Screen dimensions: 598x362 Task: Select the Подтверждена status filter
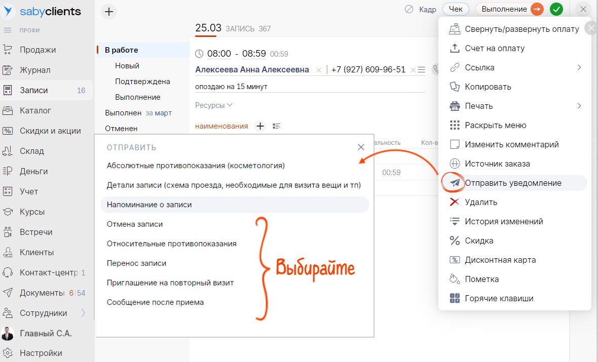(142, 81)
